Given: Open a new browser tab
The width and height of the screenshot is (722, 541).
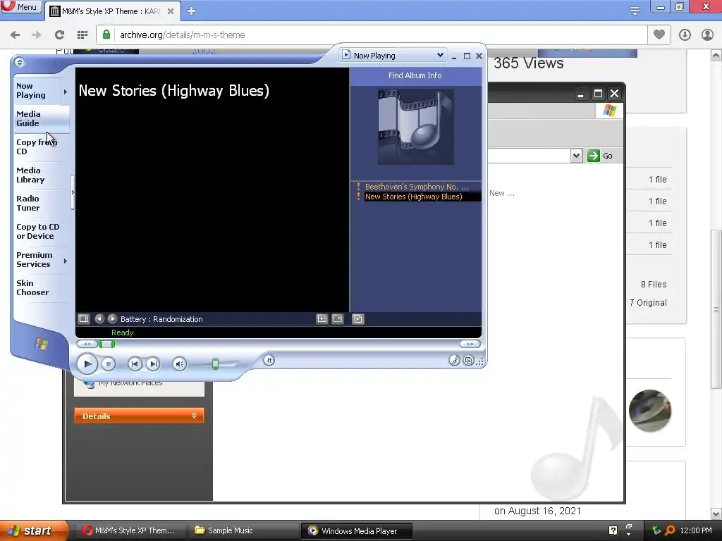Looking at the screenshot, I should point(192,11).
